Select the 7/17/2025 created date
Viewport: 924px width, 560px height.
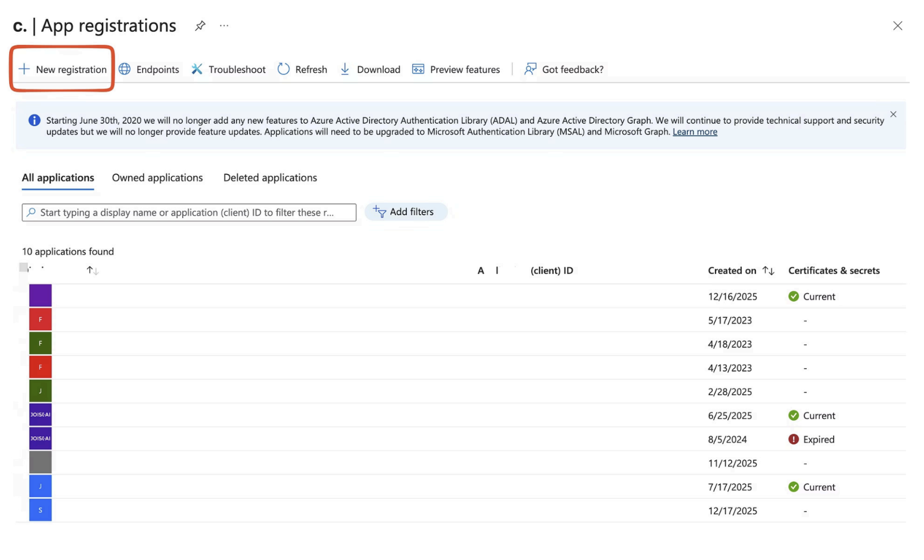coord(730,487)
